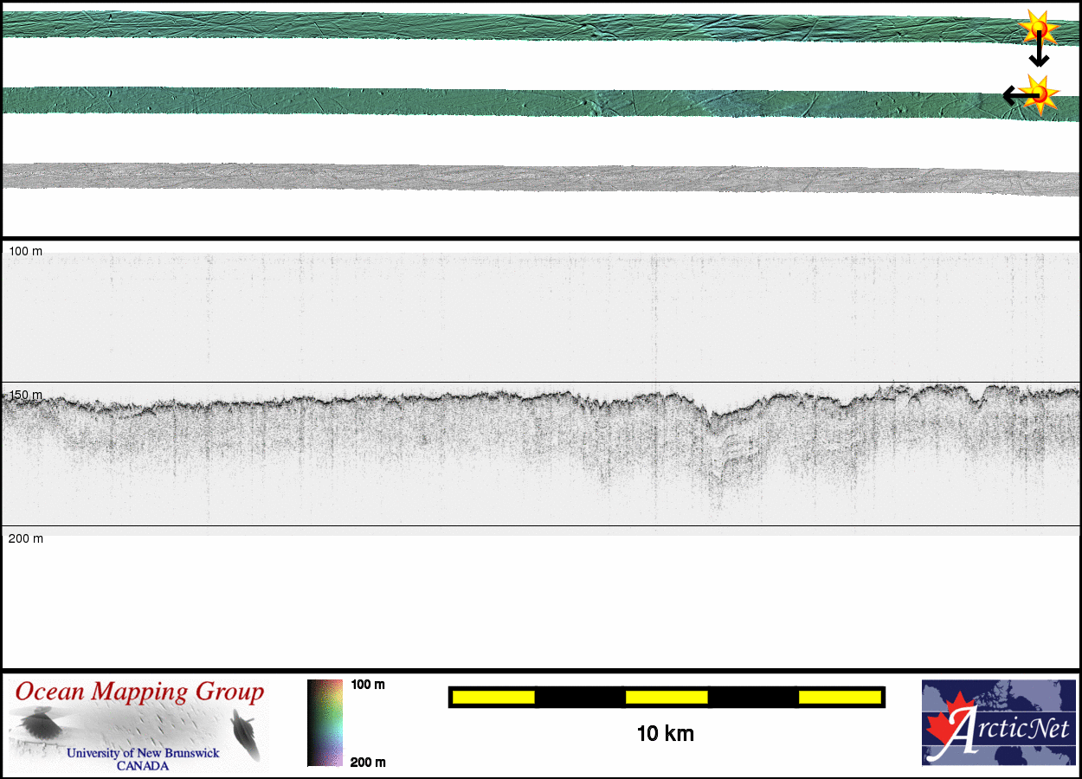The width and height of the screenshot is (1082, 779).
Task: Open the Ocean Mapping Group title link
Action: (x=139, y=692)
